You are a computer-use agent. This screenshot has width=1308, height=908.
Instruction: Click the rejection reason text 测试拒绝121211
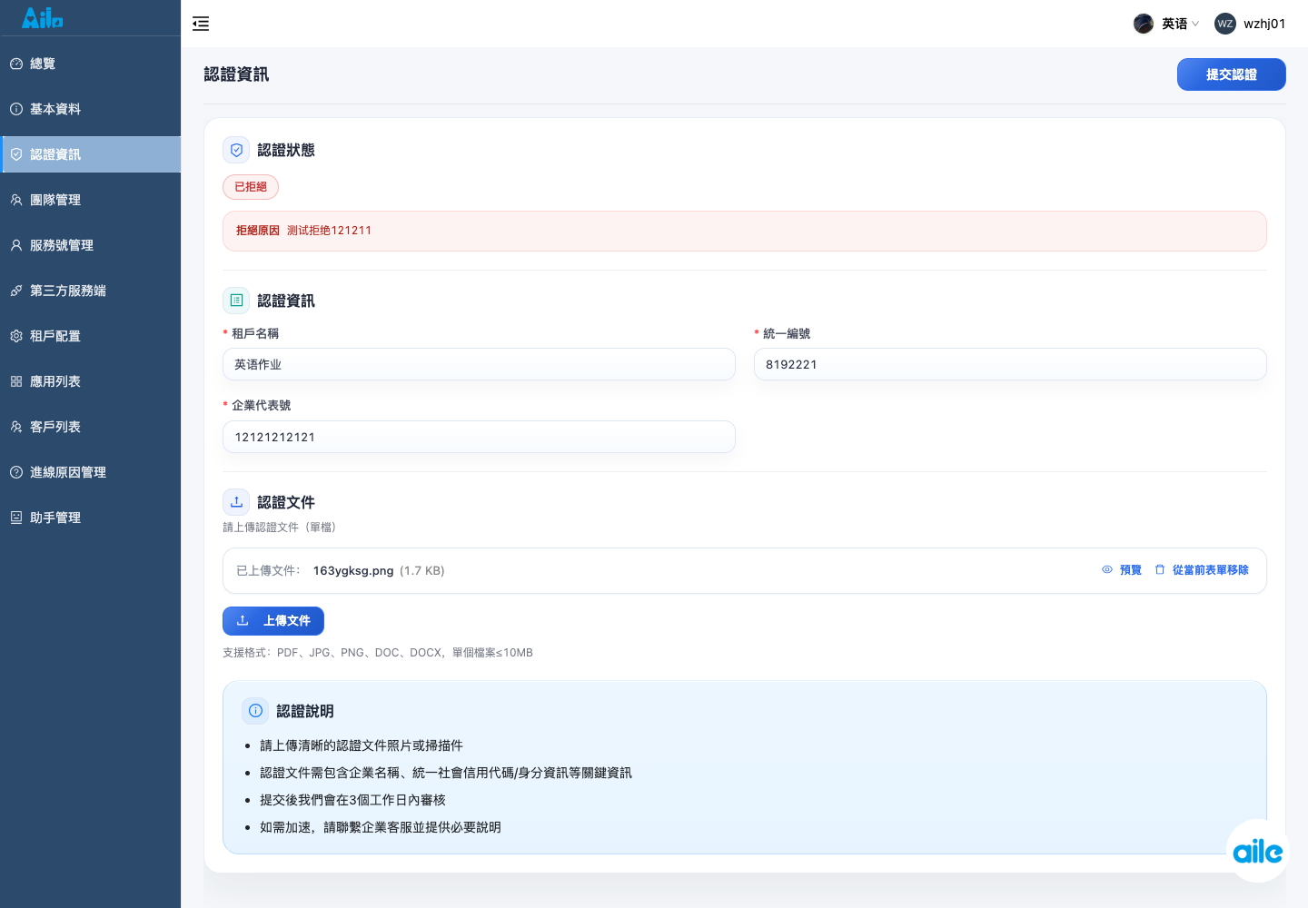coord(329,231)
